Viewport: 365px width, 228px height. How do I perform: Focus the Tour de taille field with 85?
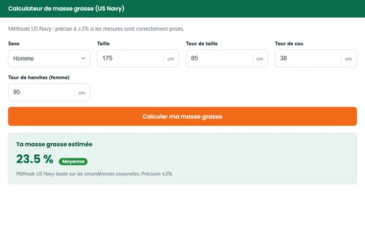(227, 58)
